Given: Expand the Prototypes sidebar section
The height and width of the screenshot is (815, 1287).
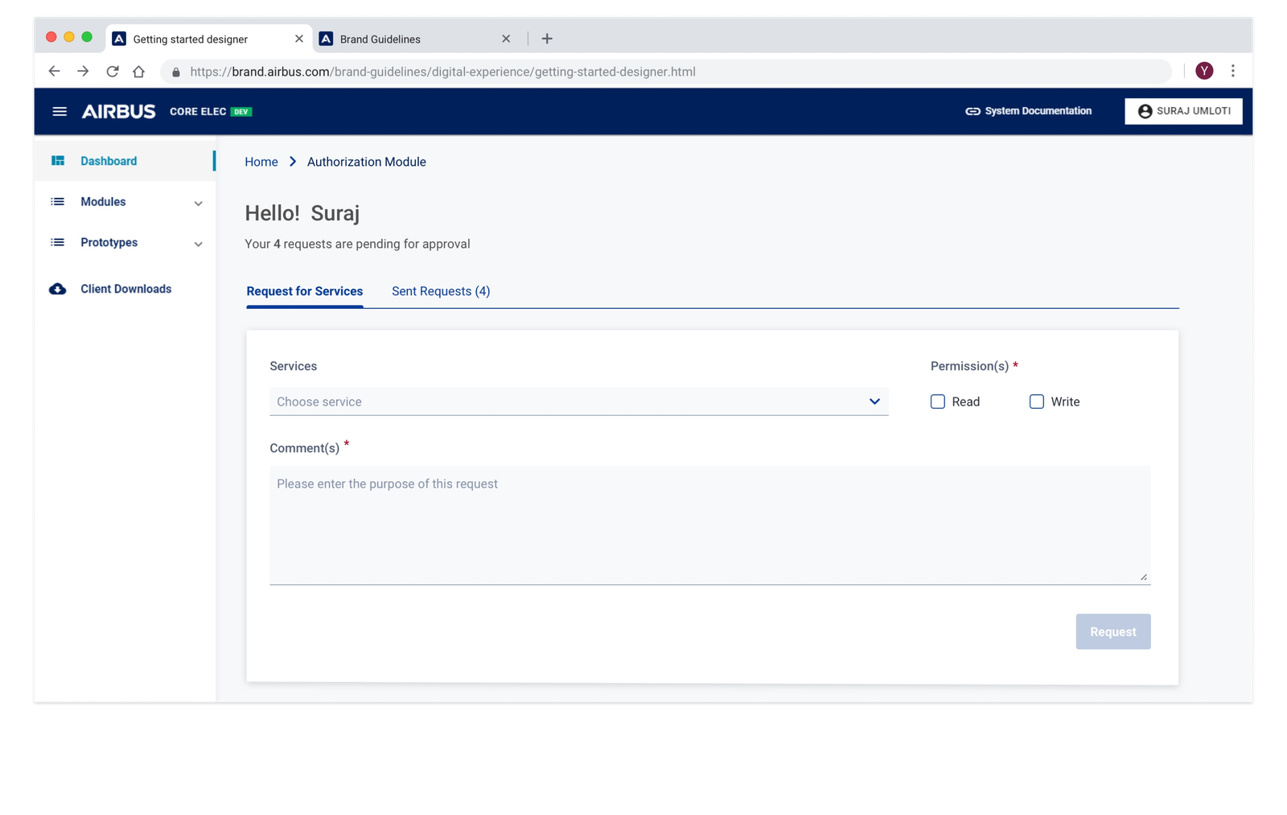Looking at the screenshot, I should coord(198,244).
